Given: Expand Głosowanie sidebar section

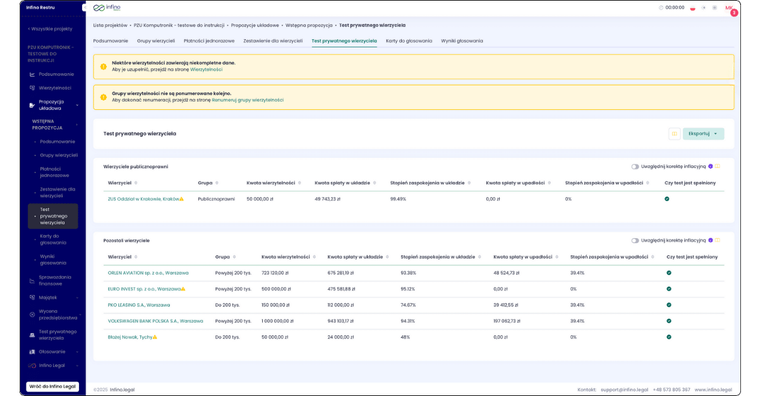Looking at the screenshot, I should click(77, 352).
